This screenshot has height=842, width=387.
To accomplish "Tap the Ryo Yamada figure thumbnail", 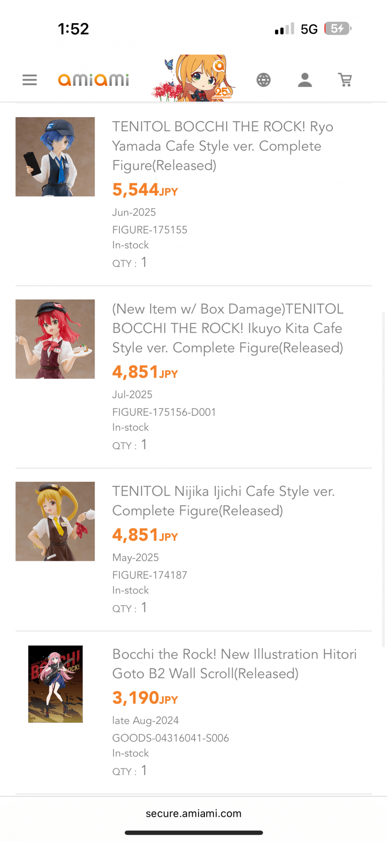I will click(55, 157).
